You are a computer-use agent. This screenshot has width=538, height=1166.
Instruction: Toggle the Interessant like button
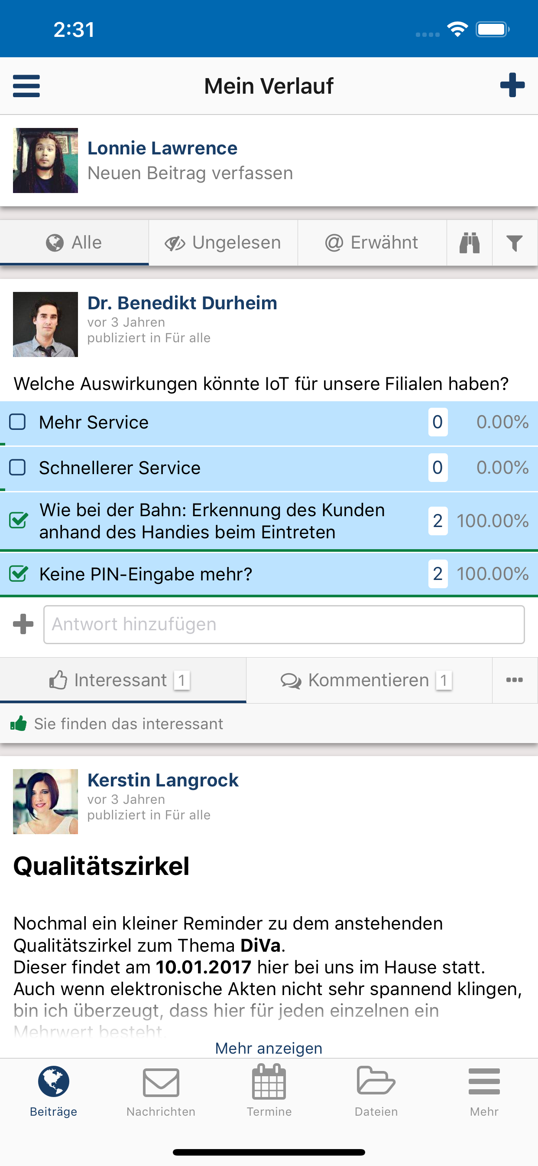123,680
